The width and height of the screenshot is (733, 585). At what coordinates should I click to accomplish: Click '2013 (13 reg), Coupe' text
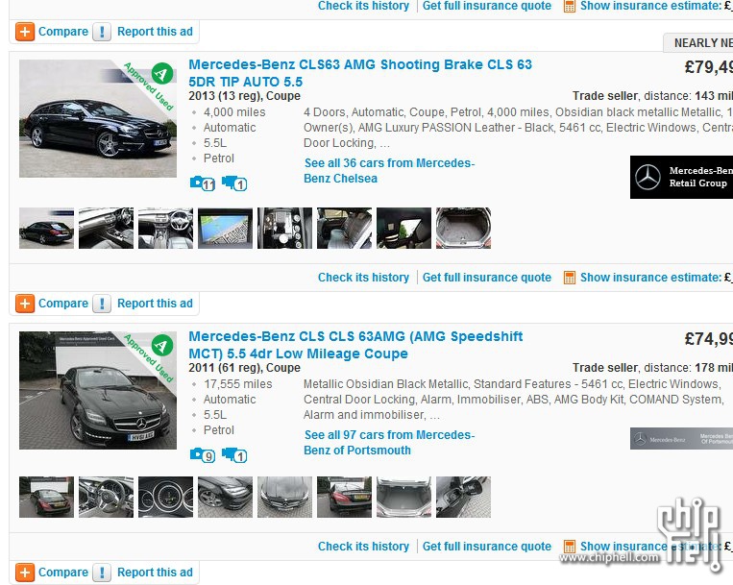tap(244, 96)
